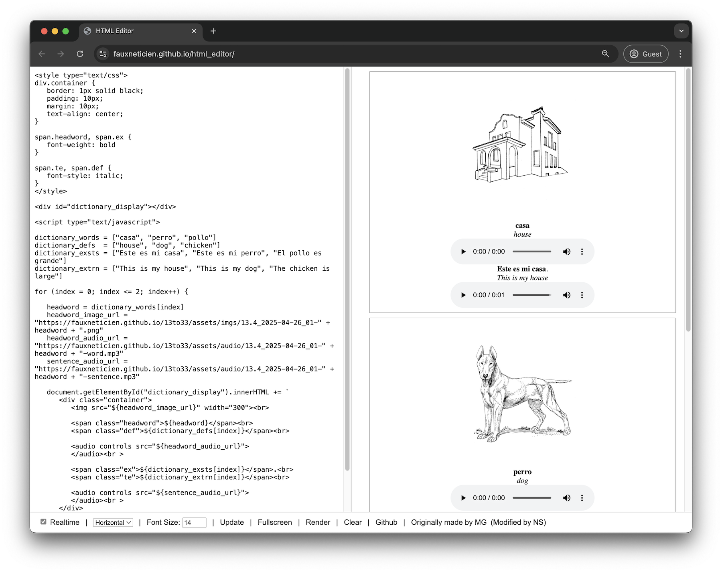Select the HTML Editor tab
722x572 pixels.
click(x=140, y=31)
